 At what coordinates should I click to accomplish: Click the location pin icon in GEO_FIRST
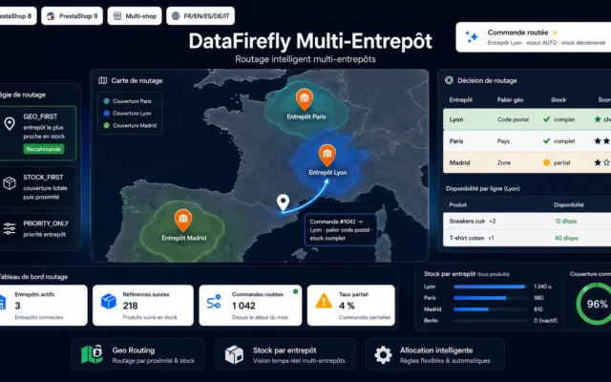[10, 123]
